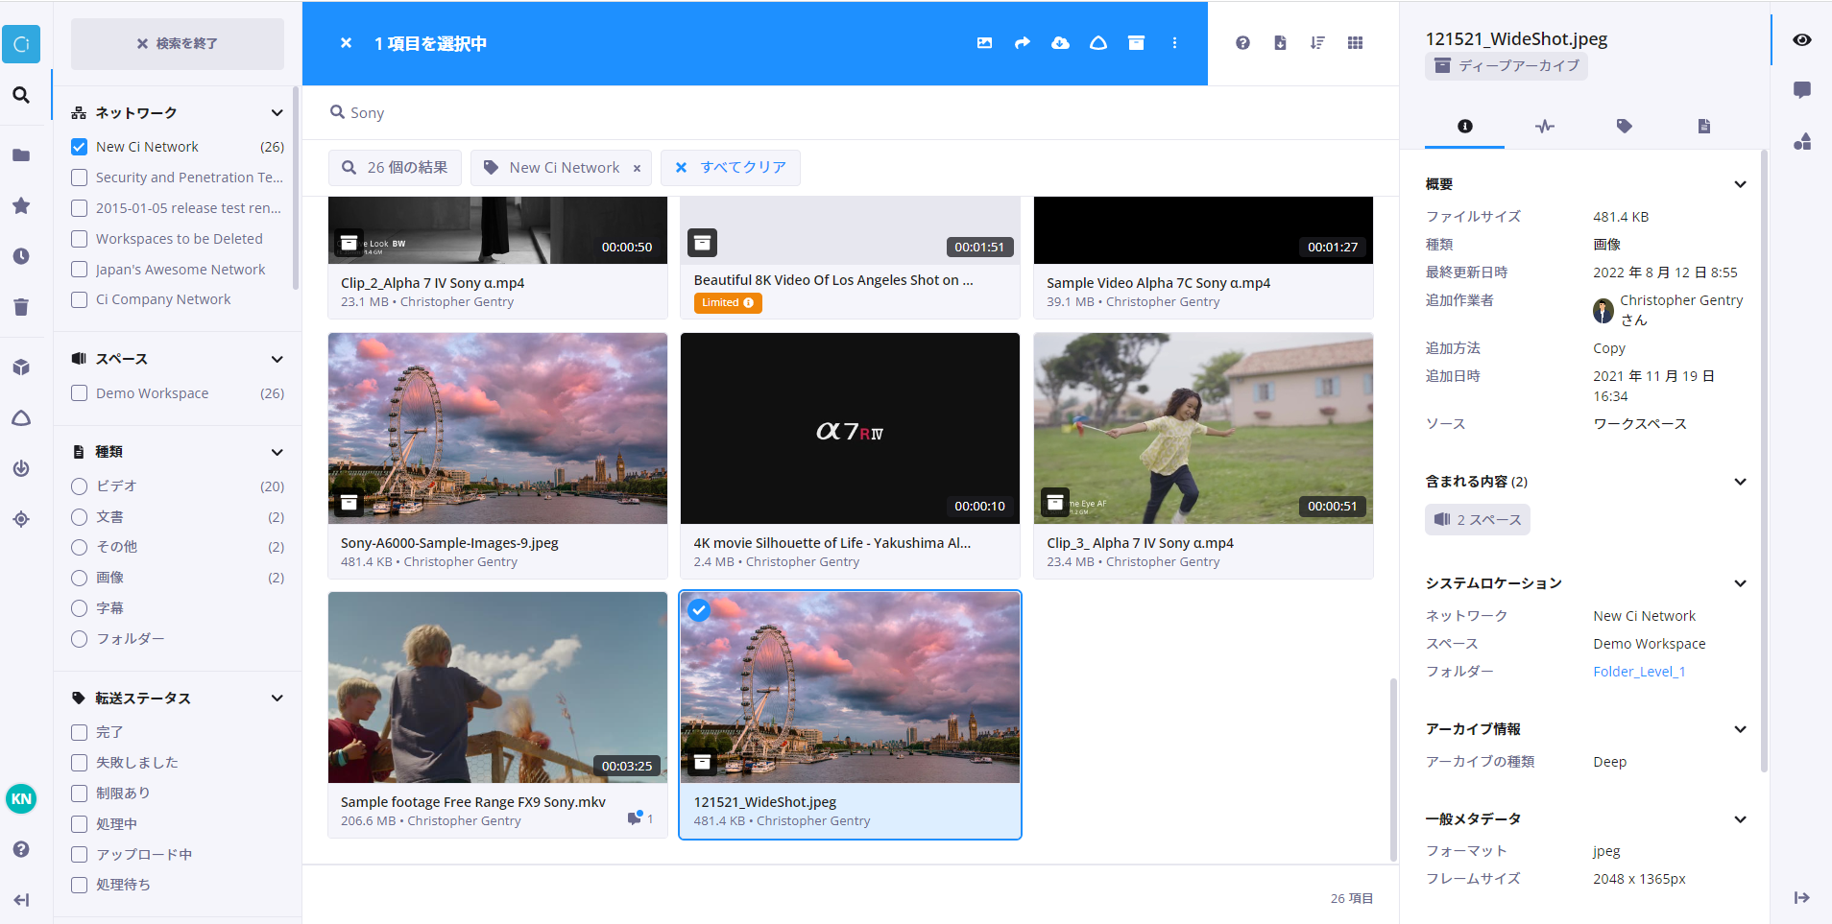This screenshot has width=1832, height=924.
Task: Switch to document tab in details panel
Action: (1703, 127)
